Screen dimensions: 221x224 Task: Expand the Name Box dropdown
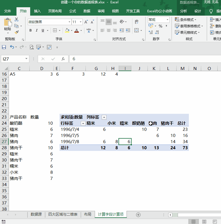click(x=26, y=59)
